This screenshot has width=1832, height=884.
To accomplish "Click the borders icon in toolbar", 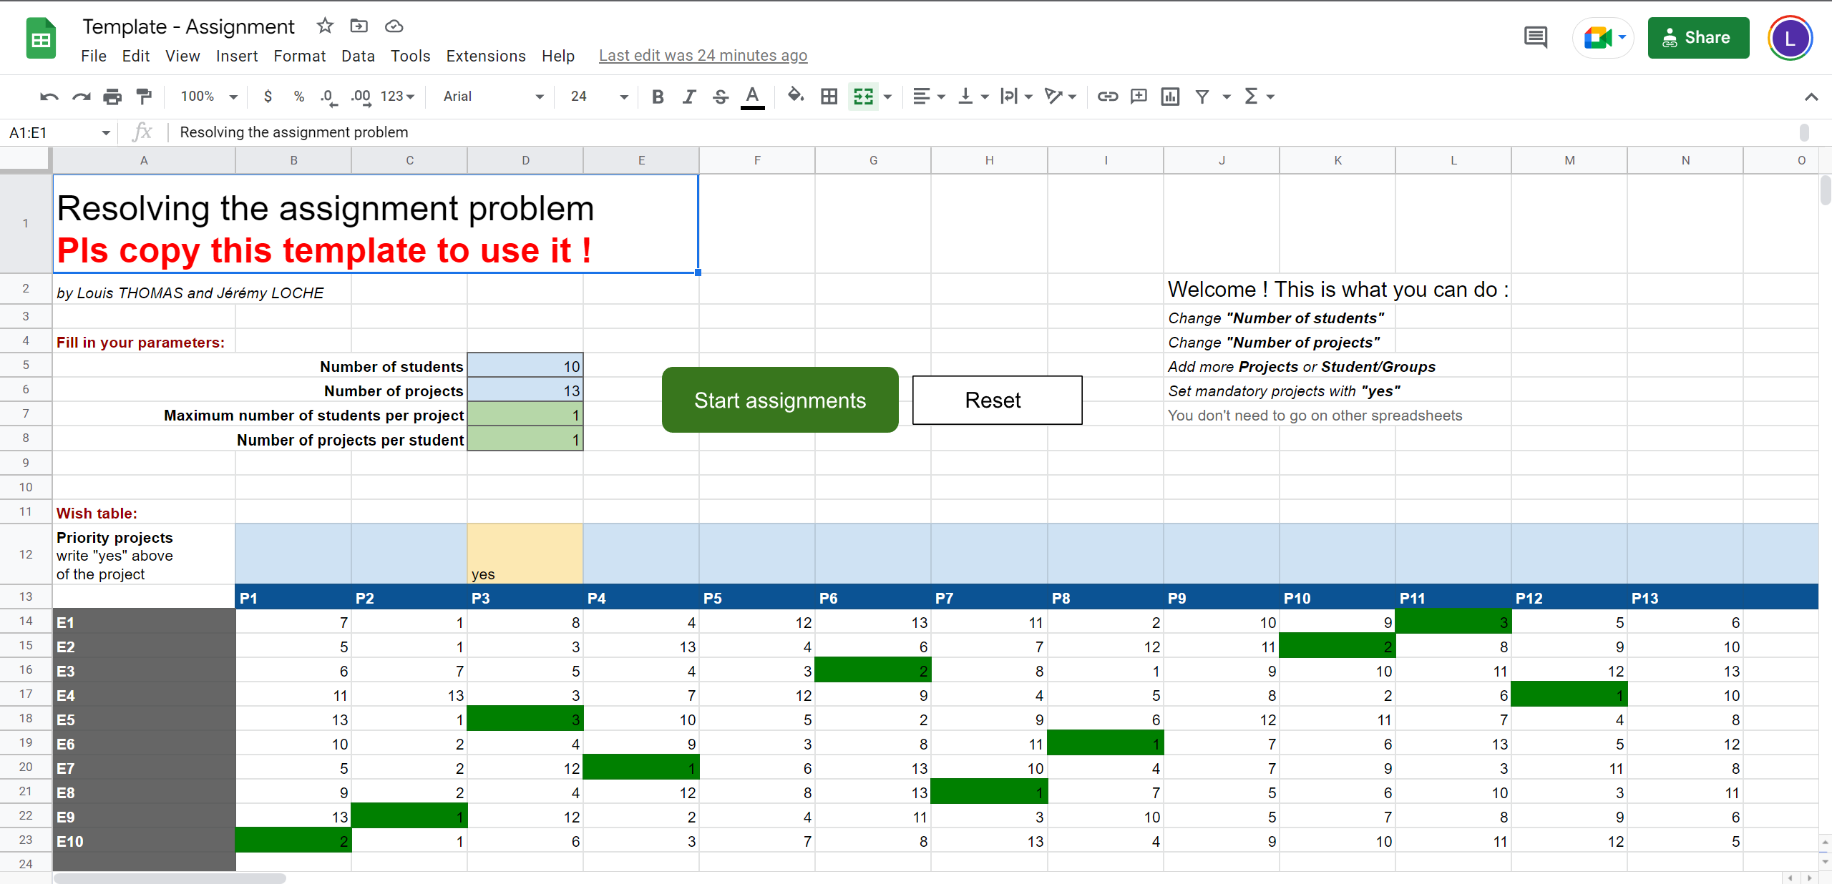I will 829,97.
